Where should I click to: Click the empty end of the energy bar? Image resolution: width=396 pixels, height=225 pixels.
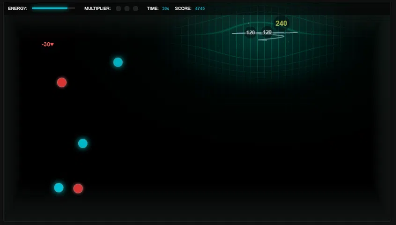72,8
